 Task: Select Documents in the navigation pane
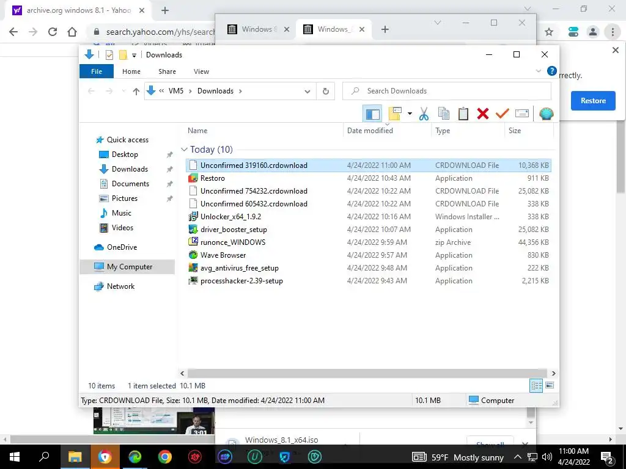pos(130,184)
